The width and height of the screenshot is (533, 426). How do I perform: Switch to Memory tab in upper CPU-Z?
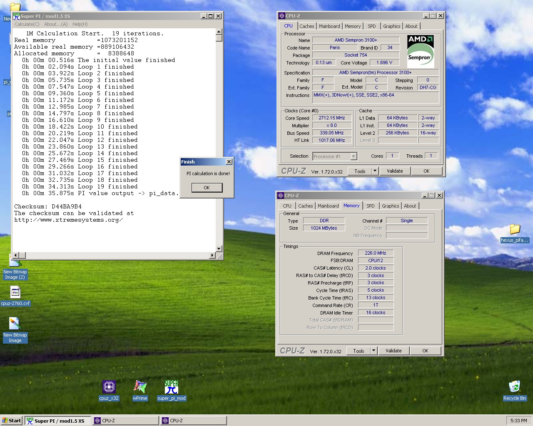[353, 26]
